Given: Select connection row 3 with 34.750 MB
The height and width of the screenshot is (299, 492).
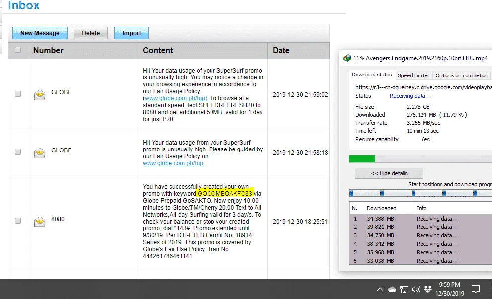Looking at the screenshot, I should pos(420,235).
